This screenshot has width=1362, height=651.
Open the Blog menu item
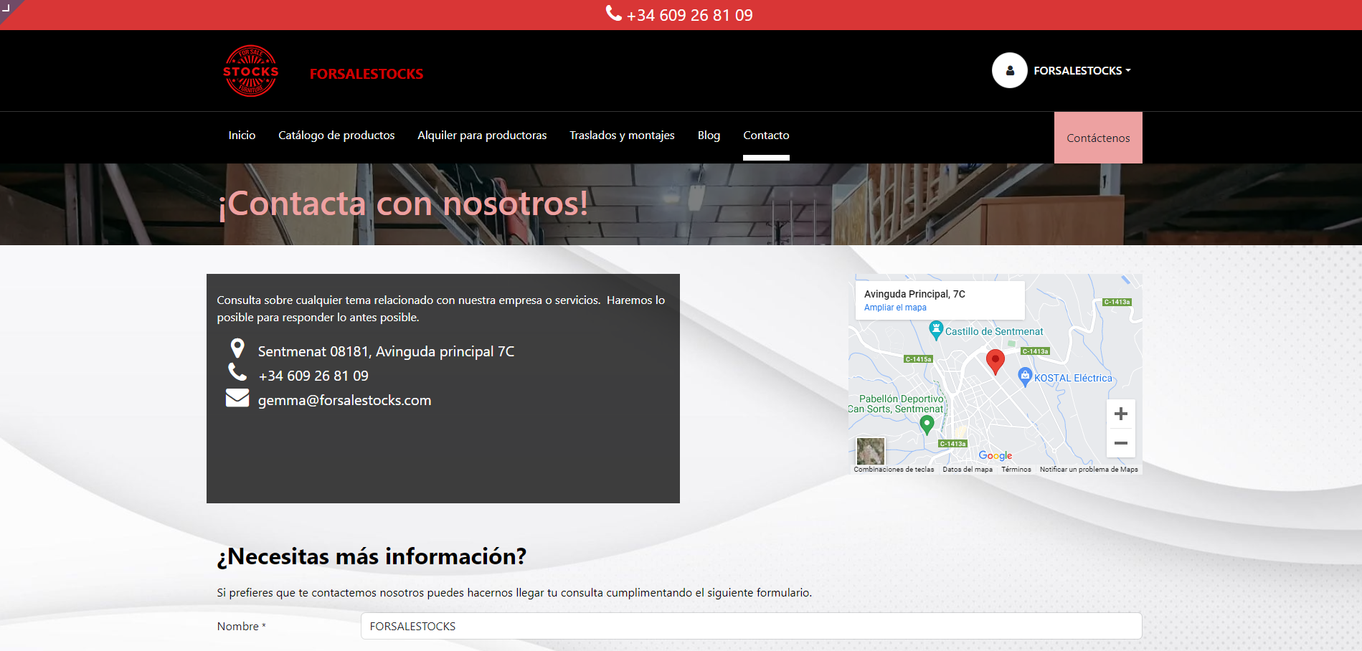(x=709, y=135)
